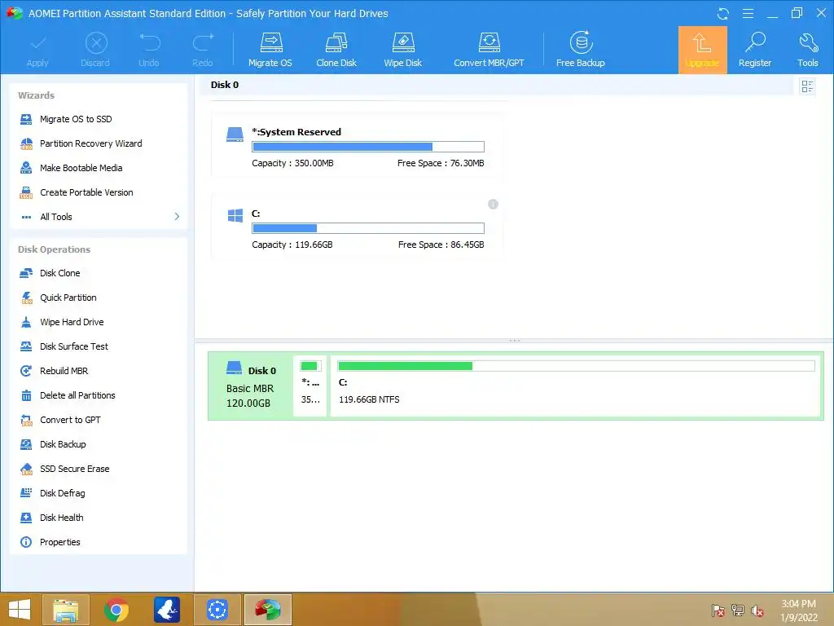Click the Disk 0 header label

tap(225, 85)
